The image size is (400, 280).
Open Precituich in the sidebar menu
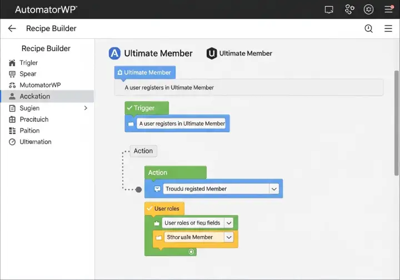pyautogui.click(x=33, y=119)
